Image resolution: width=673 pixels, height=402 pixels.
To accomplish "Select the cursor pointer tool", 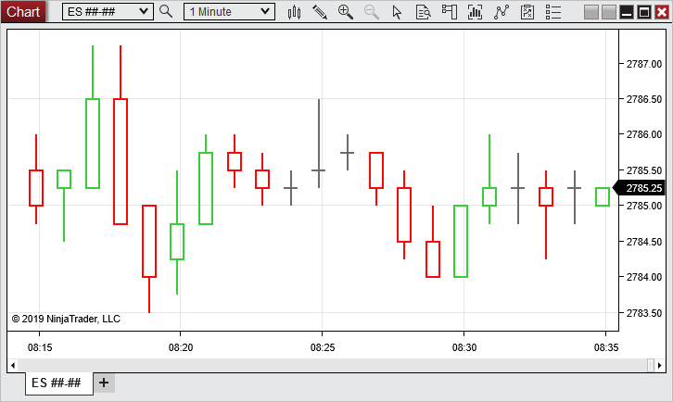I will pos(398,12).
